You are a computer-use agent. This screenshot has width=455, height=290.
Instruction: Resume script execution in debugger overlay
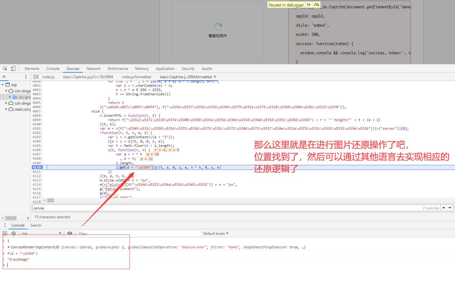pyautogui.click(x=309, y=5)
